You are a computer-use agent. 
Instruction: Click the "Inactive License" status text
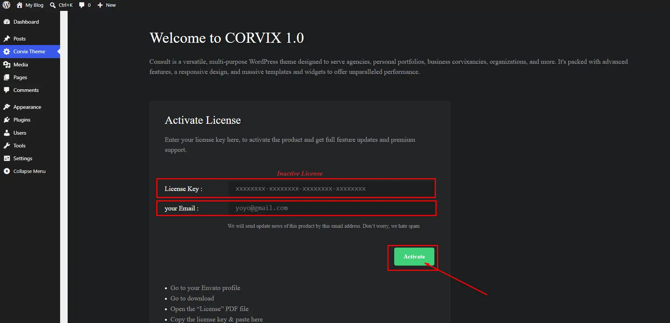pyautogui.click(x=300, y=173)
